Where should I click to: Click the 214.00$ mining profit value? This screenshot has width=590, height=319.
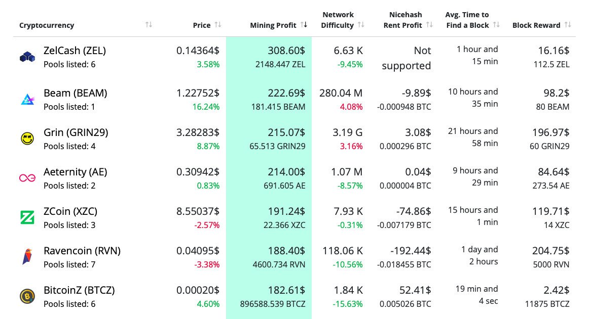point(286,172)
